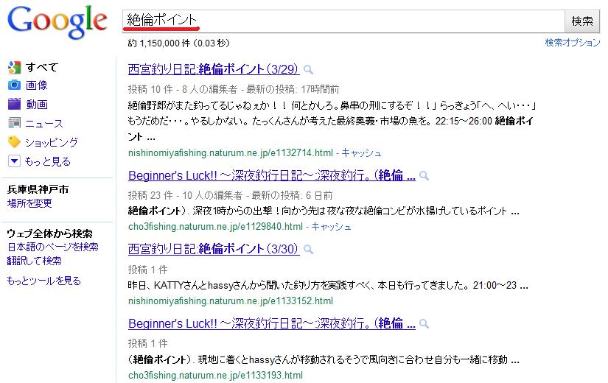Click 場所を変更 to change location
Screen dimensions: 608x383
(29, 203)
